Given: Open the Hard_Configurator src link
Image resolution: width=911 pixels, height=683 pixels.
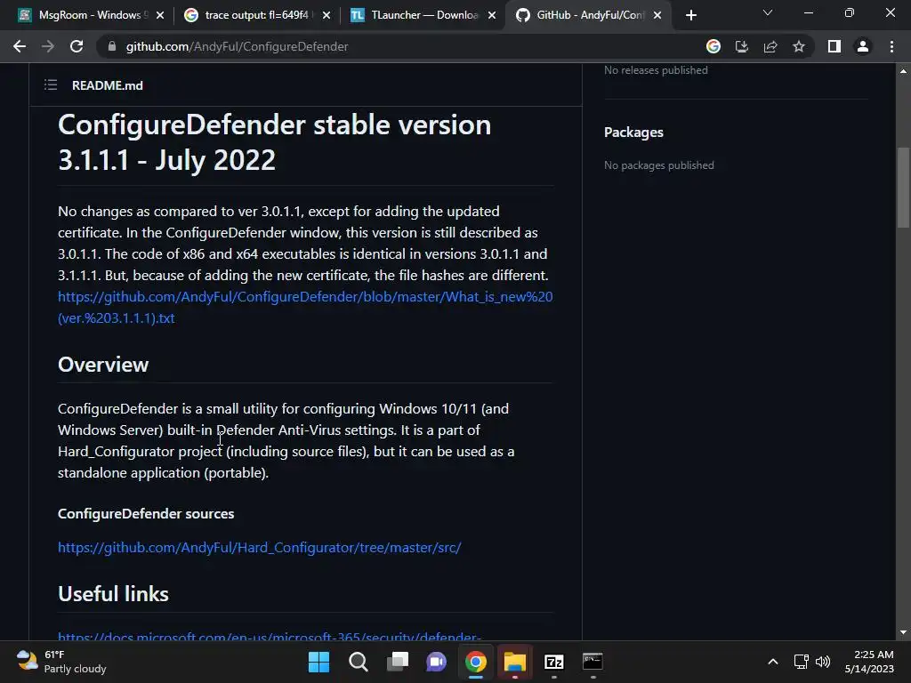Looking at the screenshot, I should click(x=259, y=548).
